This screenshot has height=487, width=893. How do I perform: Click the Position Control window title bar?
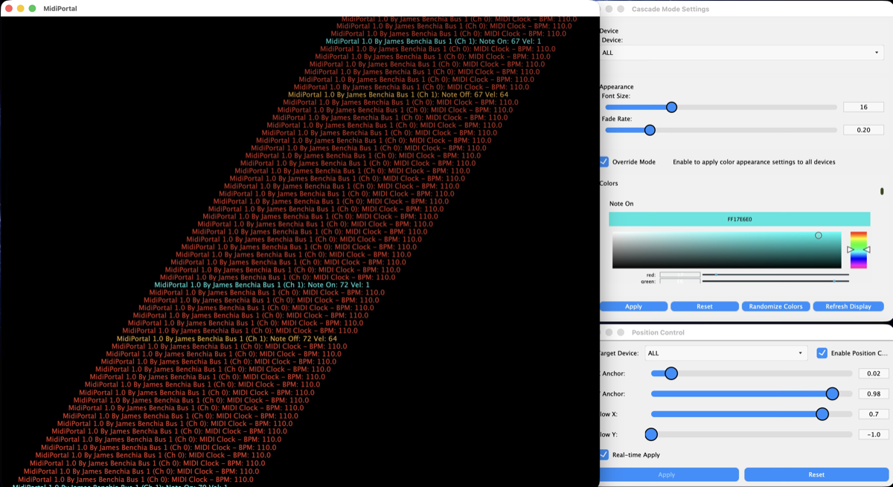(746, 332)
